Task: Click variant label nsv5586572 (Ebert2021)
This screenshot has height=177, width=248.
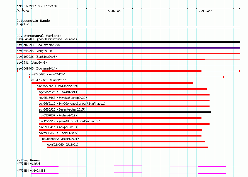Action: point(60,139)
